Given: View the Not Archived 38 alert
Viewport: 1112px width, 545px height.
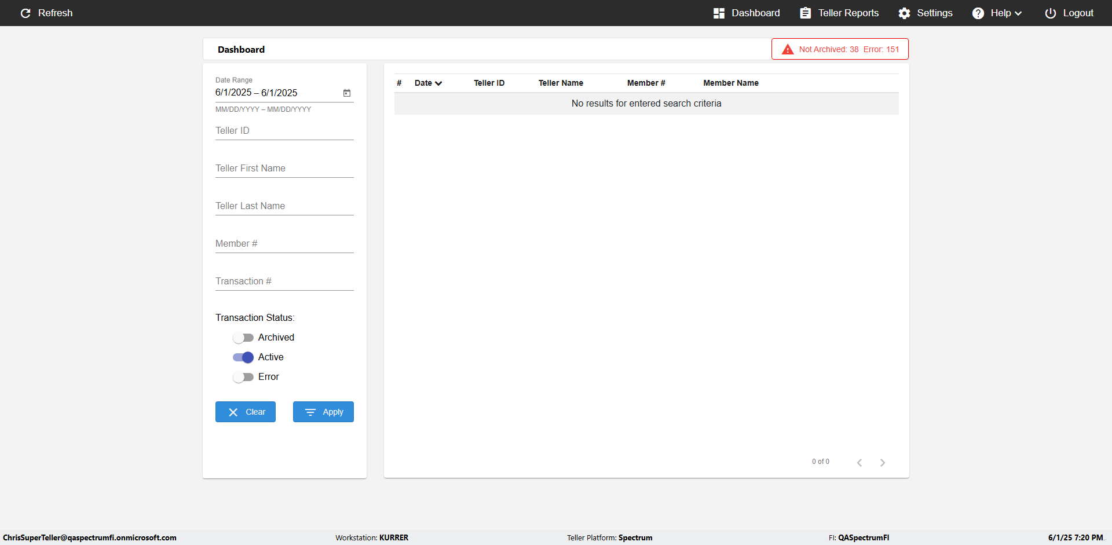Looking at the screenshot, I should 829,49.
